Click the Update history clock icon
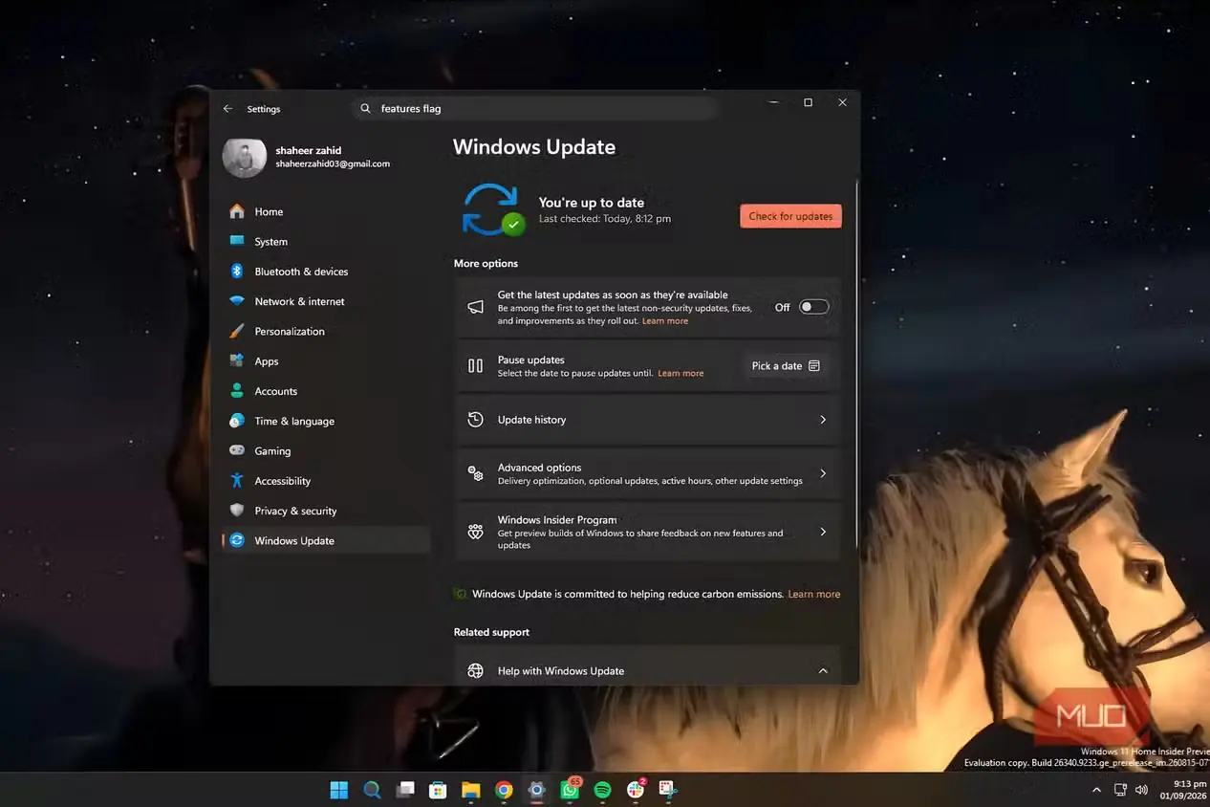The image size is (1210, 807). click(475, 420)
